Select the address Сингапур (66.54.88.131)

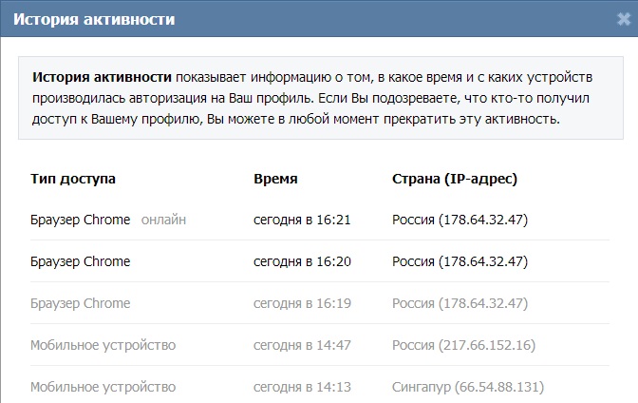coord(468,387)
